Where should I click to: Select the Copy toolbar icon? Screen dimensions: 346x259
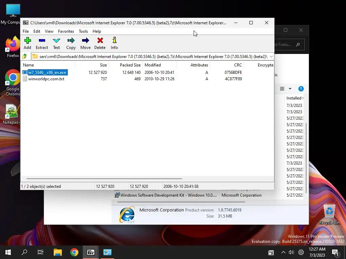tap(71, 43)
